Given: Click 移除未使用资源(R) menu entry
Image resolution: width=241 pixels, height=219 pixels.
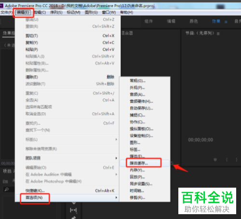Looking at the screenshot, I should point(67,149).
